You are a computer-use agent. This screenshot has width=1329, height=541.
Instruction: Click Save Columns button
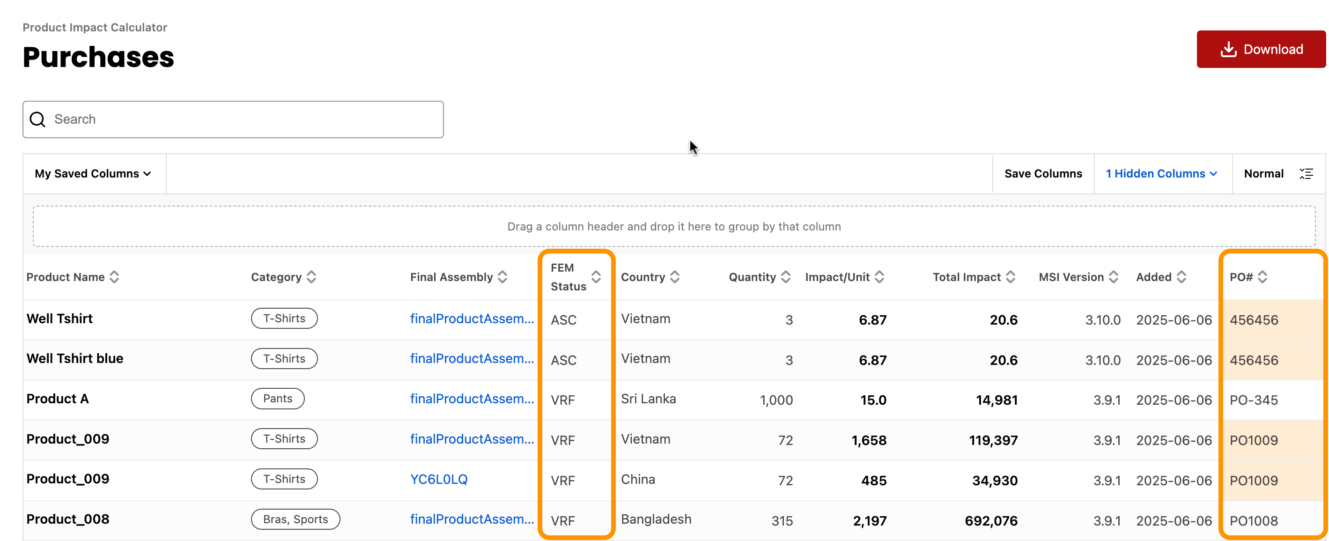[x=1043, y=173]
